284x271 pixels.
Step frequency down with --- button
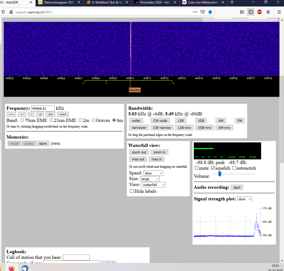[11, 114]
